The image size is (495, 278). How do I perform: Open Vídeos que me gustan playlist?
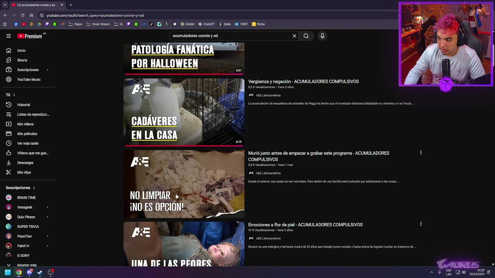tap(28, 153)
